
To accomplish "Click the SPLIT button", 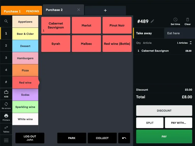I will pyautogui.click(x=150, y=123).
